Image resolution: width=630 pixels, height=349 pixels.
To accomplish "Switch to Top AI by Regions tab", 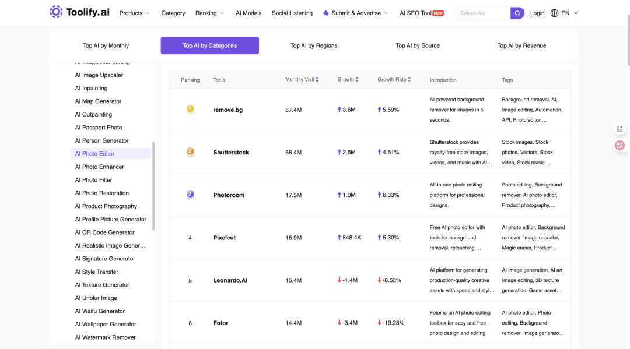I will pos(314,45).
